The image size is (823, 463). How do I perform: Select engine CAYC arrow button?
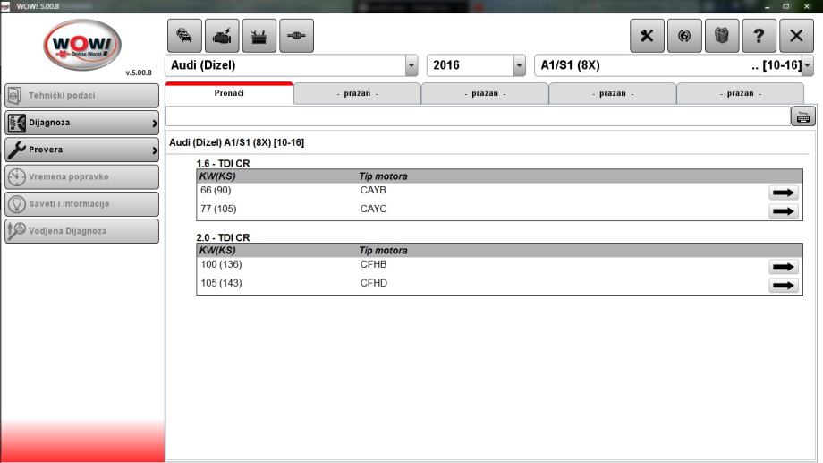point(783,211)
